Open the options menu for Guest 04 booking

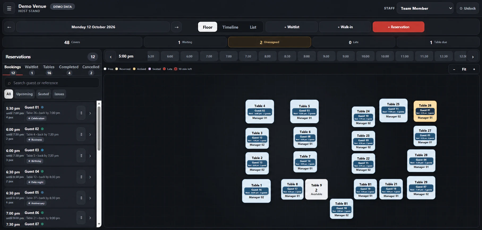[81, 177]
